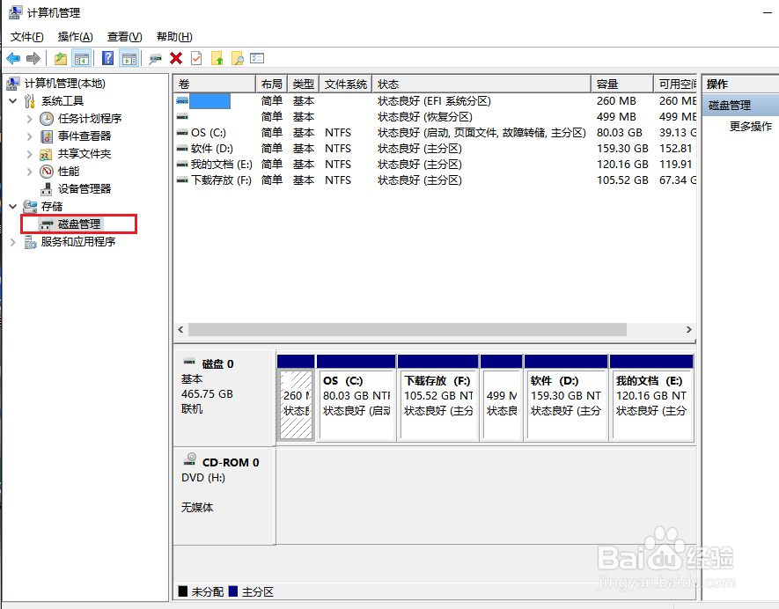Viewport: 779px width, 609px height.
Task: Expand the 共享文件夹 node
Action: coord(29,154)
